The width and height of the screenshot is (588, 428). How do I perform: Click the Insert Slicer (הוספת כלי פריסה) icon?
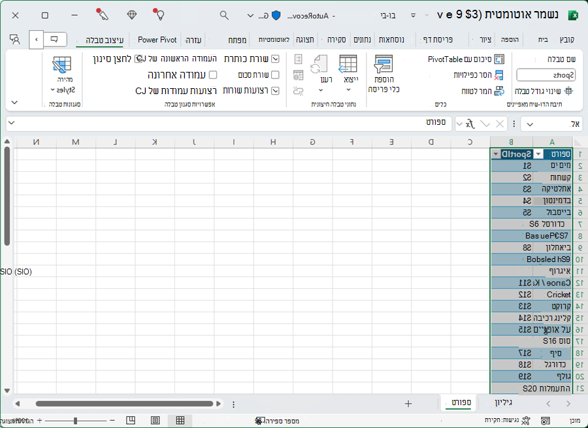pos(384,64)
